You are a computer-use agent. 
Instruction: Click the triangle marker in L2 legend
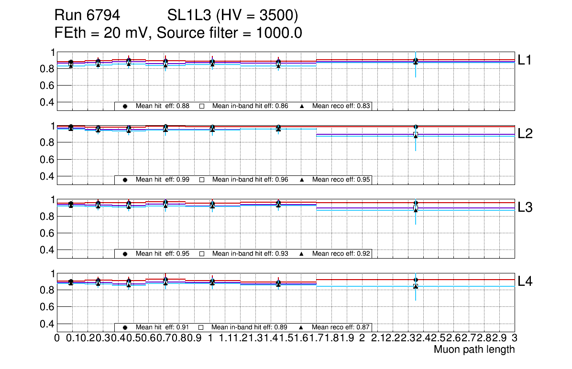tap(302, 180)
